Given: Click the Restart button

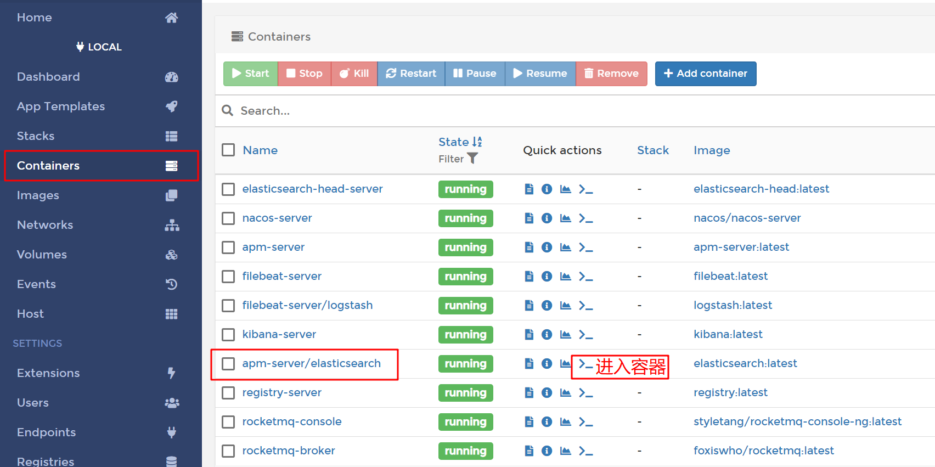Looking at the screenshot, I should tap(411, 74).
